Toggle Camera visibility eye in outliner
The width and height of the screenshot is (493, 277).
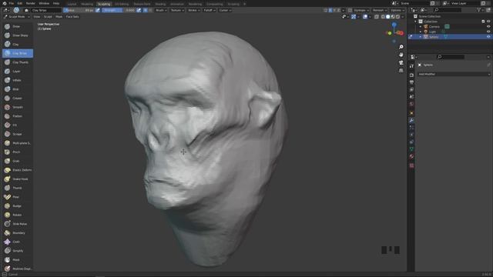[488, 27]
